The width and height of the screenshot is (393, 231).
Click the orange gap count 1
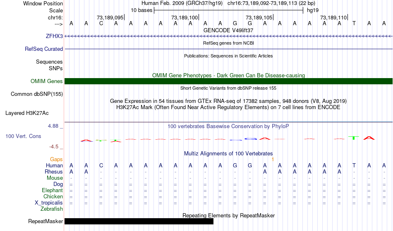click(x=273, y=159)
